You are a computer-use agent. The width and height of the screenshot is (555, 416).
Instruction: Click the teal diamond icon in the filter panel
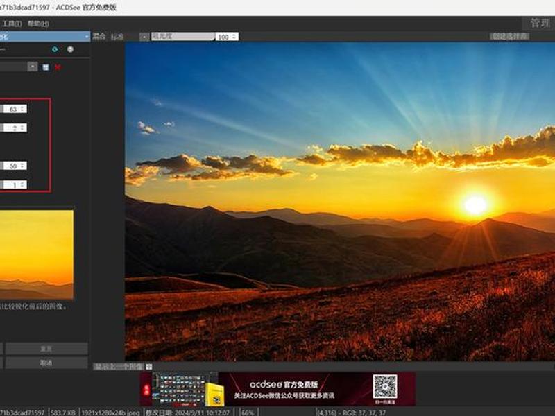tap(55, 49)
